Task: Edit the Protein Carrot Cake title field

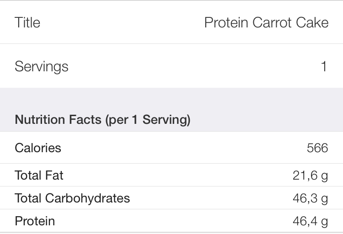Action: pos(267,22)
